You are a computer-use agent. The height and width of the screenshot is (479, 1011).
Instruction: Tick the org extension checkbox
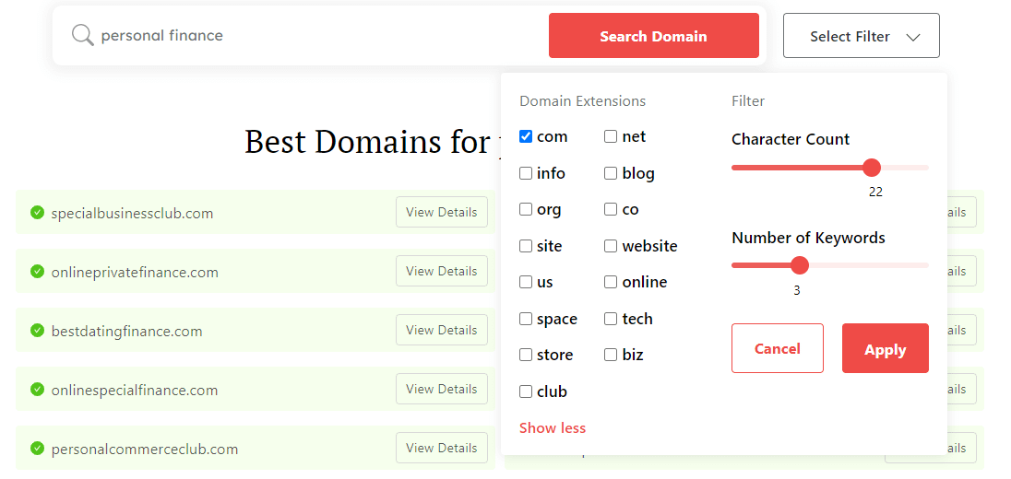click(x=526, y=209)
